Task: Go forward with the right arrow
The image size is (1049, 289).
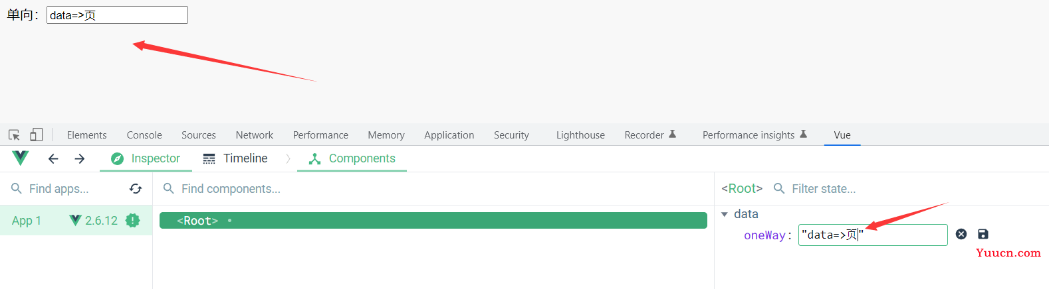Action: pyautogui.click(x=80, y=158)
